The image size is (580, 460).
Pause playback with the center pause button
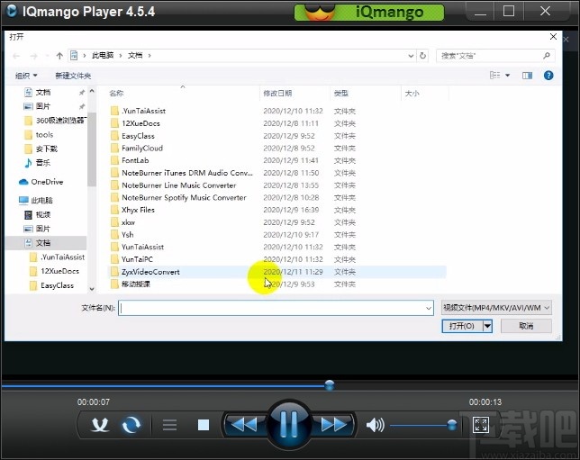(289, 424)
